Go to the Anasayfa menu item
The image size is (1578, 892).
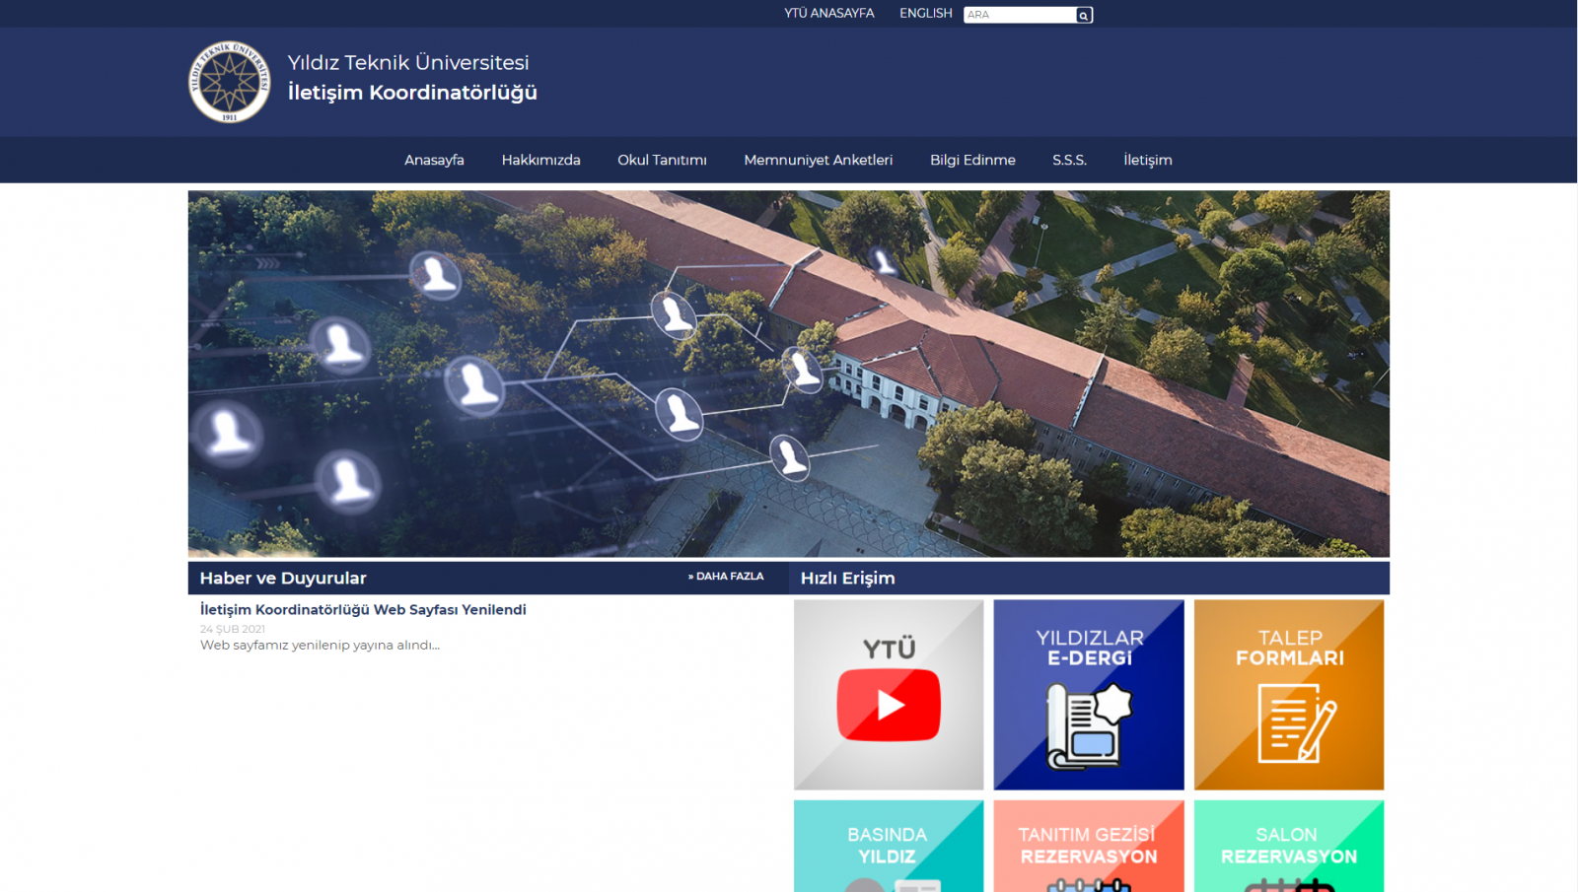[x=434, y=160]
